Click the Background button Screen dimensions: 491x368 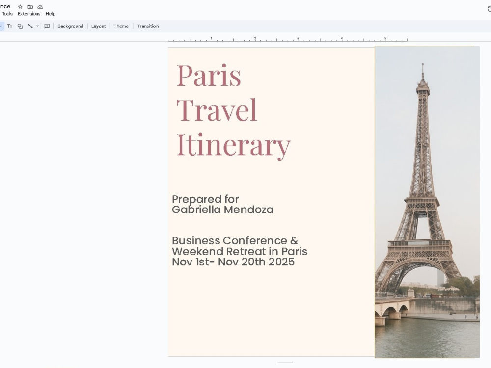point(70,26)
